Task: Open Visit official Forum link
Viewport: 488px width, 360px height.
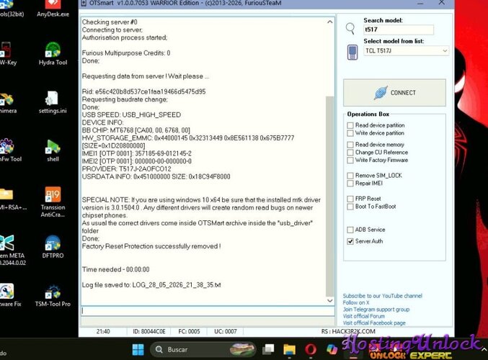Action: pos(363,316)
